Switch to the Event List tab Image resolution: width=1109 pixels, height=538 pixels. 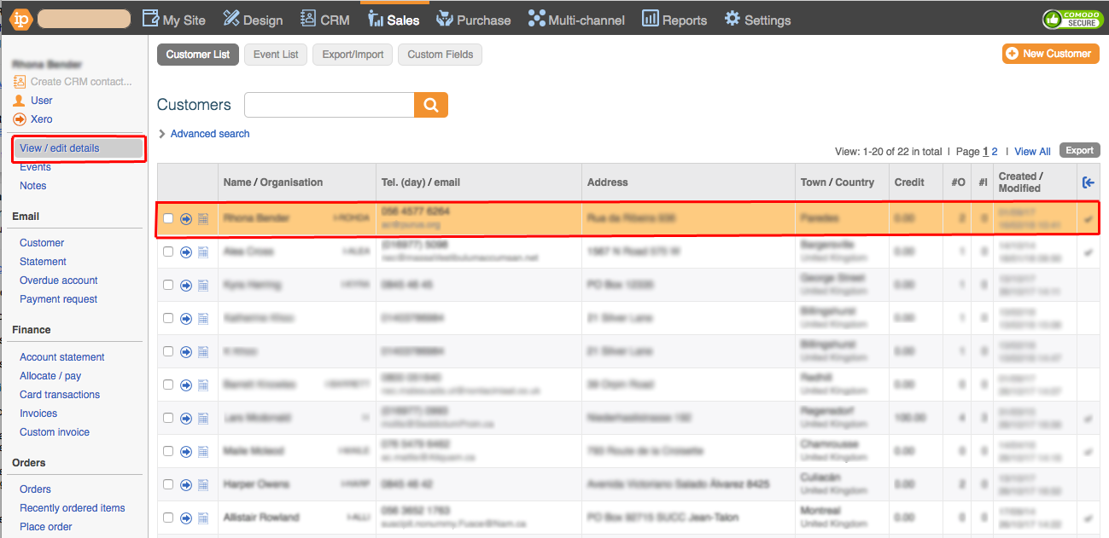click(276, 55)
